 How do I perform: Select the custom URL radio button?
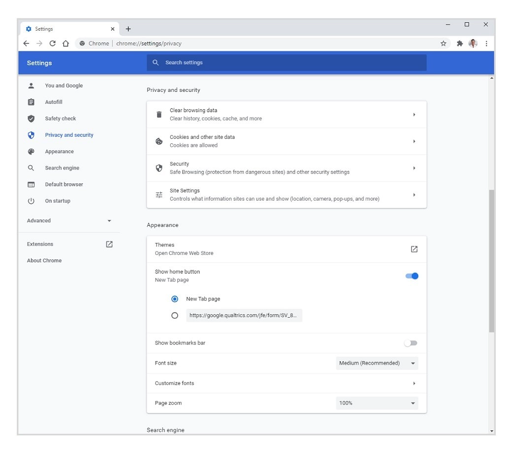pyautogui.click(x=175, y=315)
